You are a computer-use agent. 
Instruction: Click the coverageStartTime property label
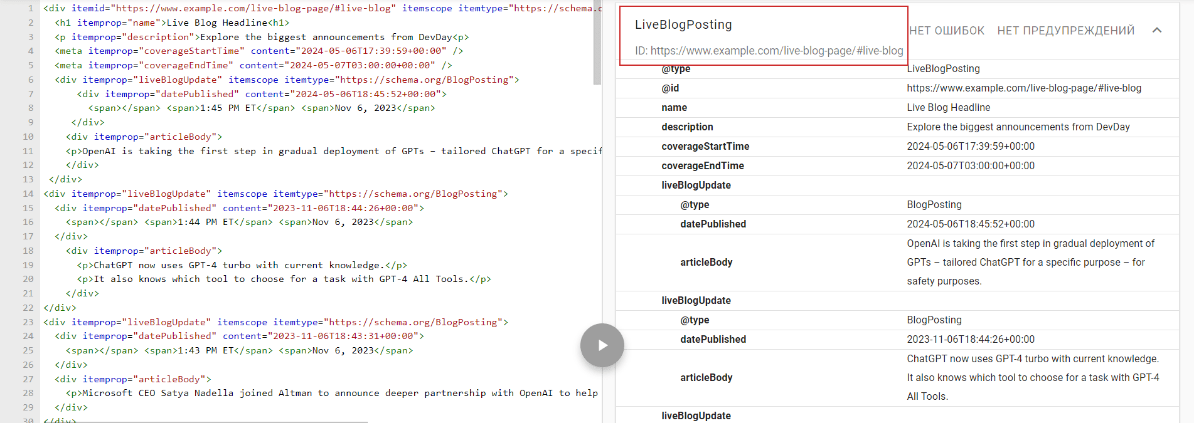tap(705, 147)
